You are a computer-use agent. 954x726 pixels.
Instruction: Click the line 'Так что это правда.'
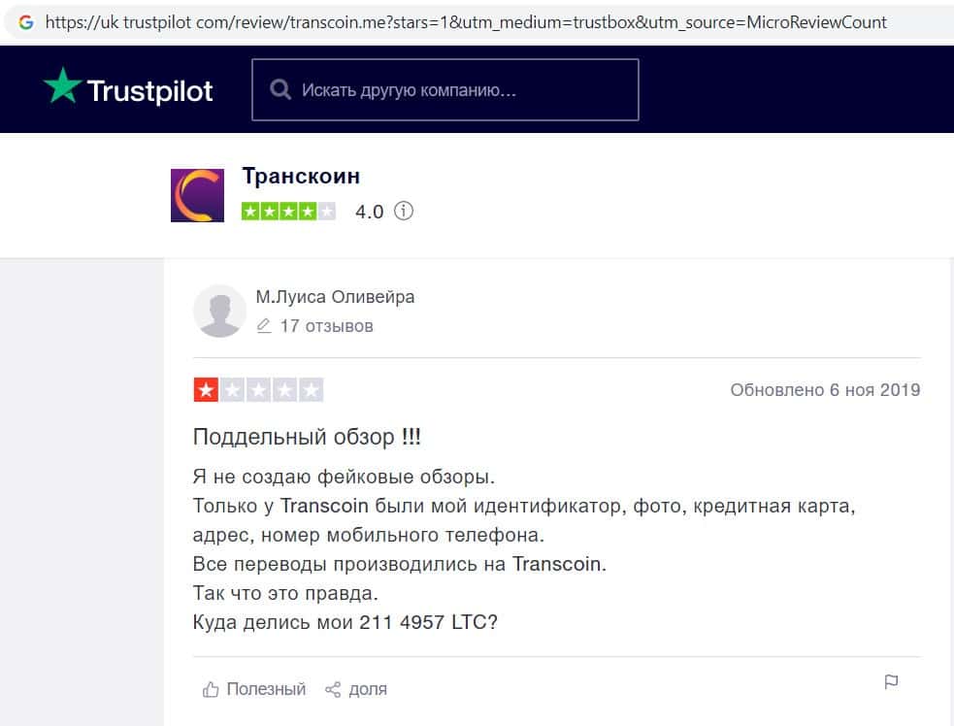click(285, 593)
